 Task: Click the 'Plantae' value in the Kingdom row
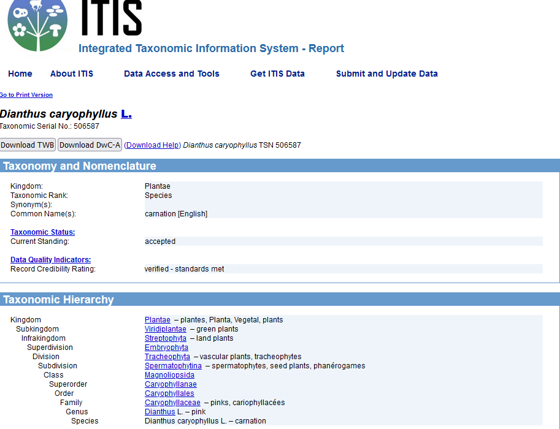click(x=158, y=186)
